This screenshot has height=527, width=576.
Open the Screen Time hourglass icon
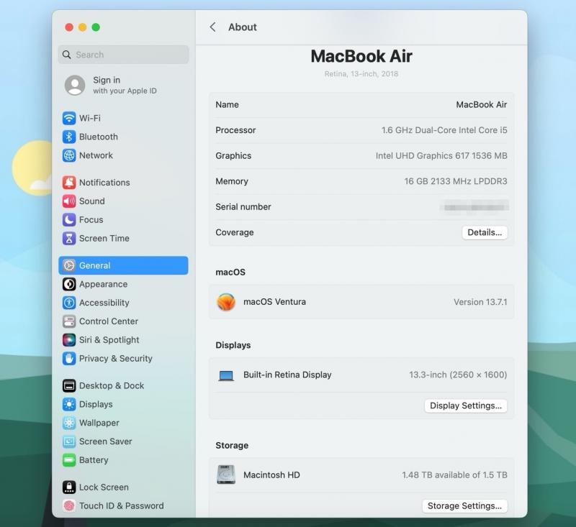pyautogui.click(x=69, y=239)
